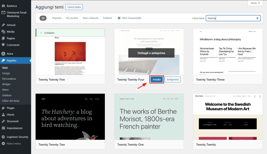Open Filtro funzionalità feature filter

tap(129, 18)
